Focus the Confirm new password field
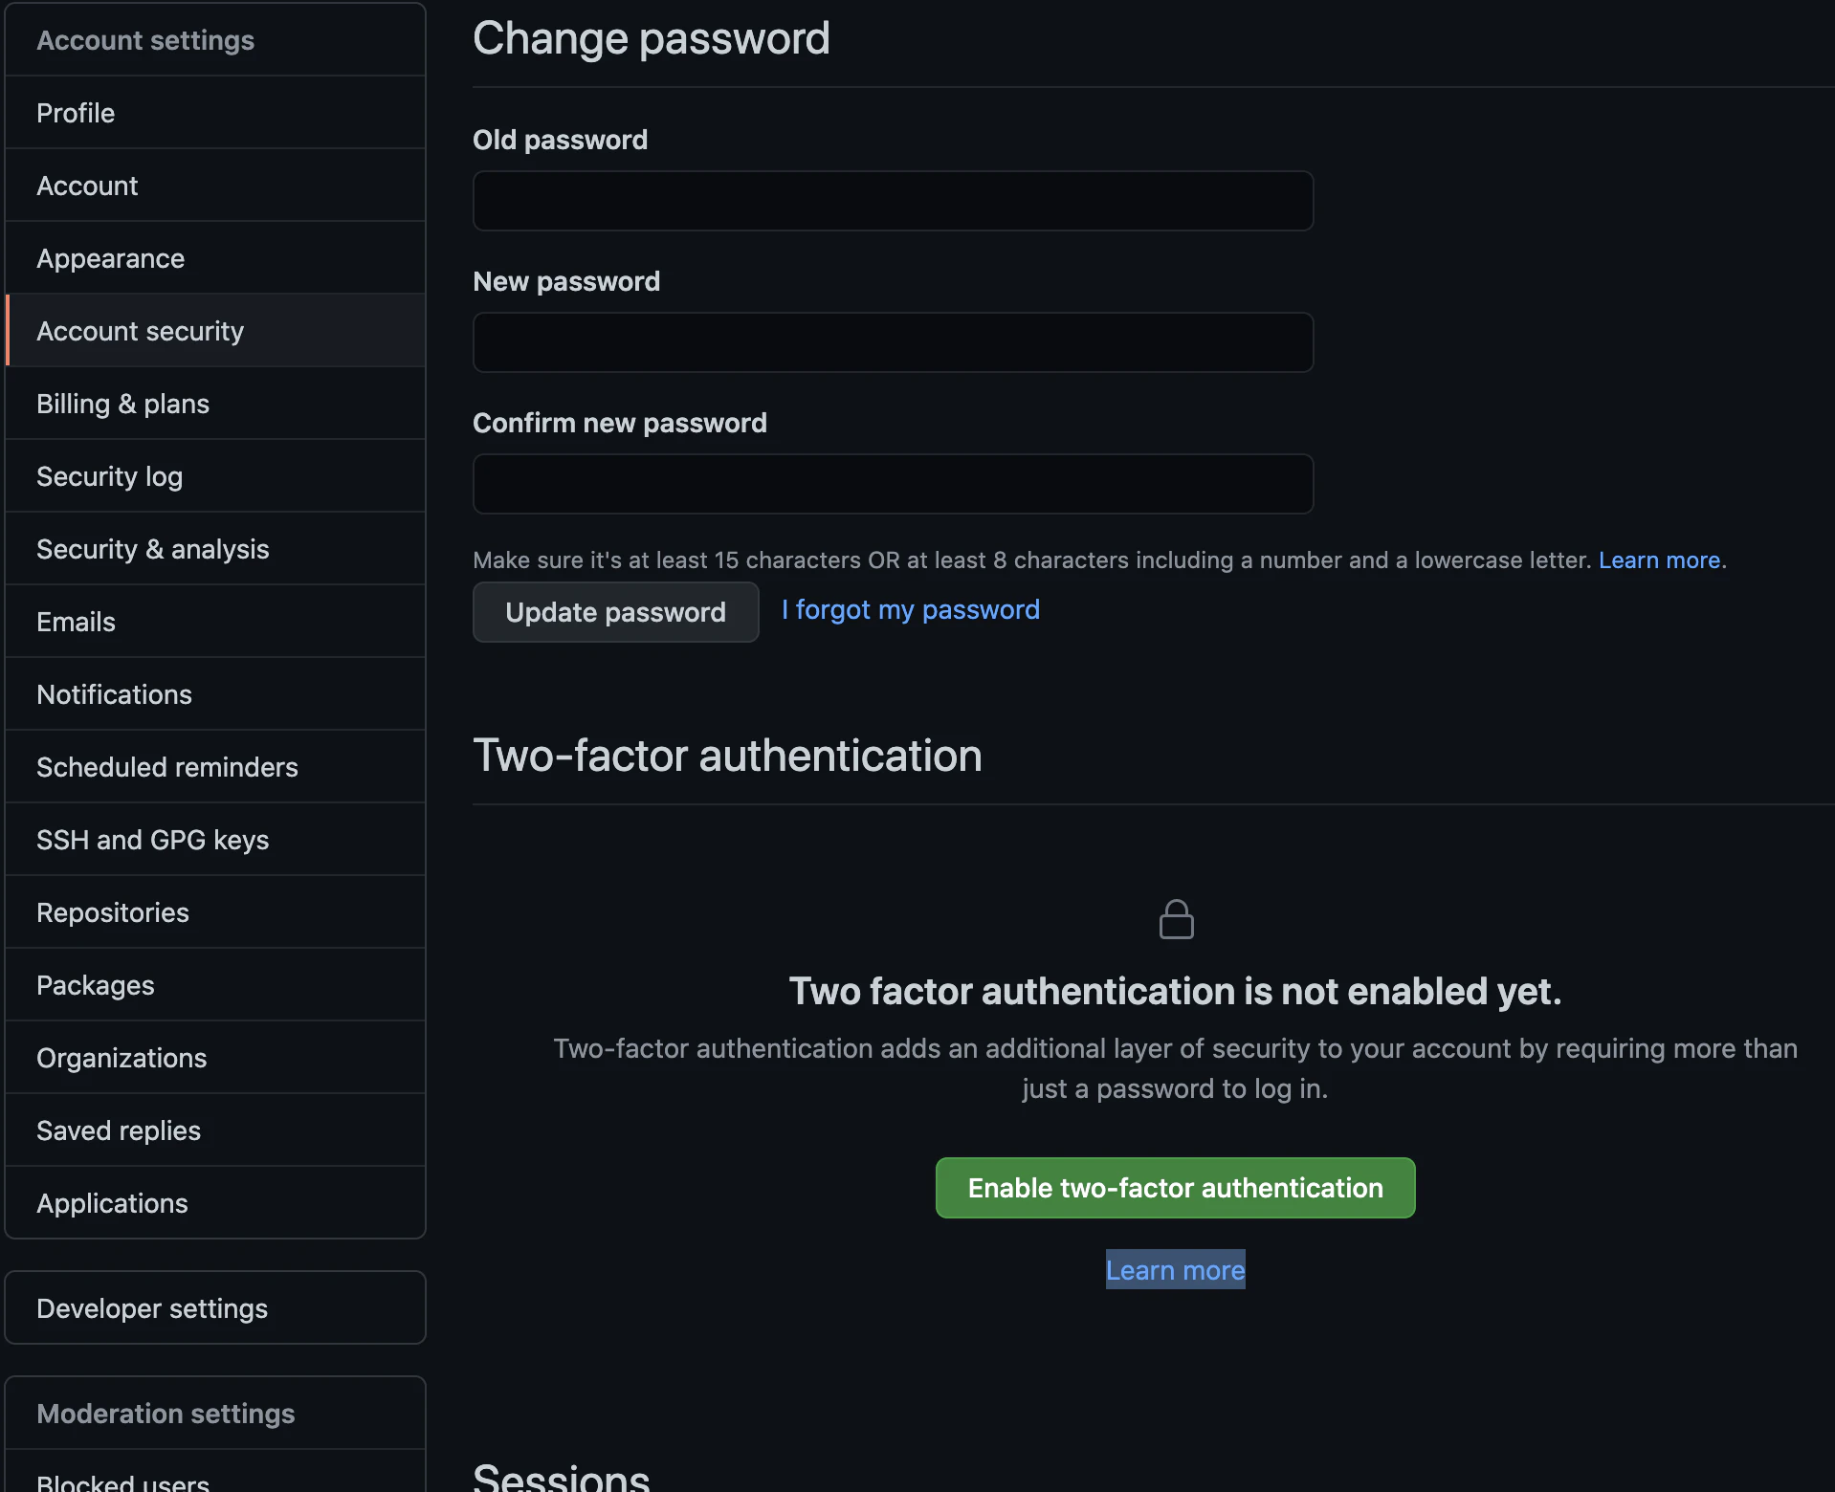This screenshot has height=1492, width=1835. click(893, 484)
